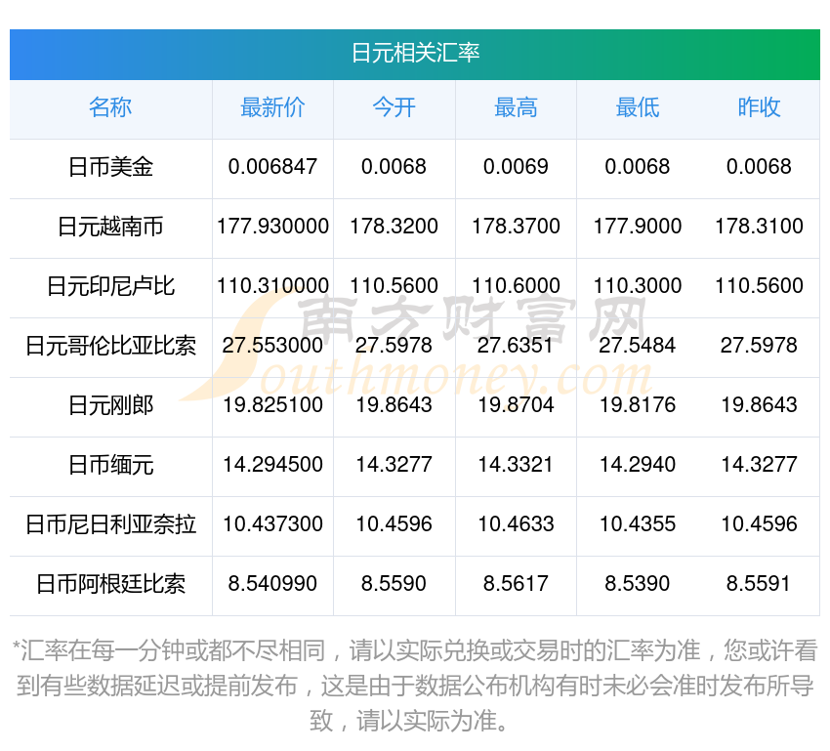Select latest price 0.006847
Image resolution: width=830 pixels, height=751 pixels.
coord(272,167)
